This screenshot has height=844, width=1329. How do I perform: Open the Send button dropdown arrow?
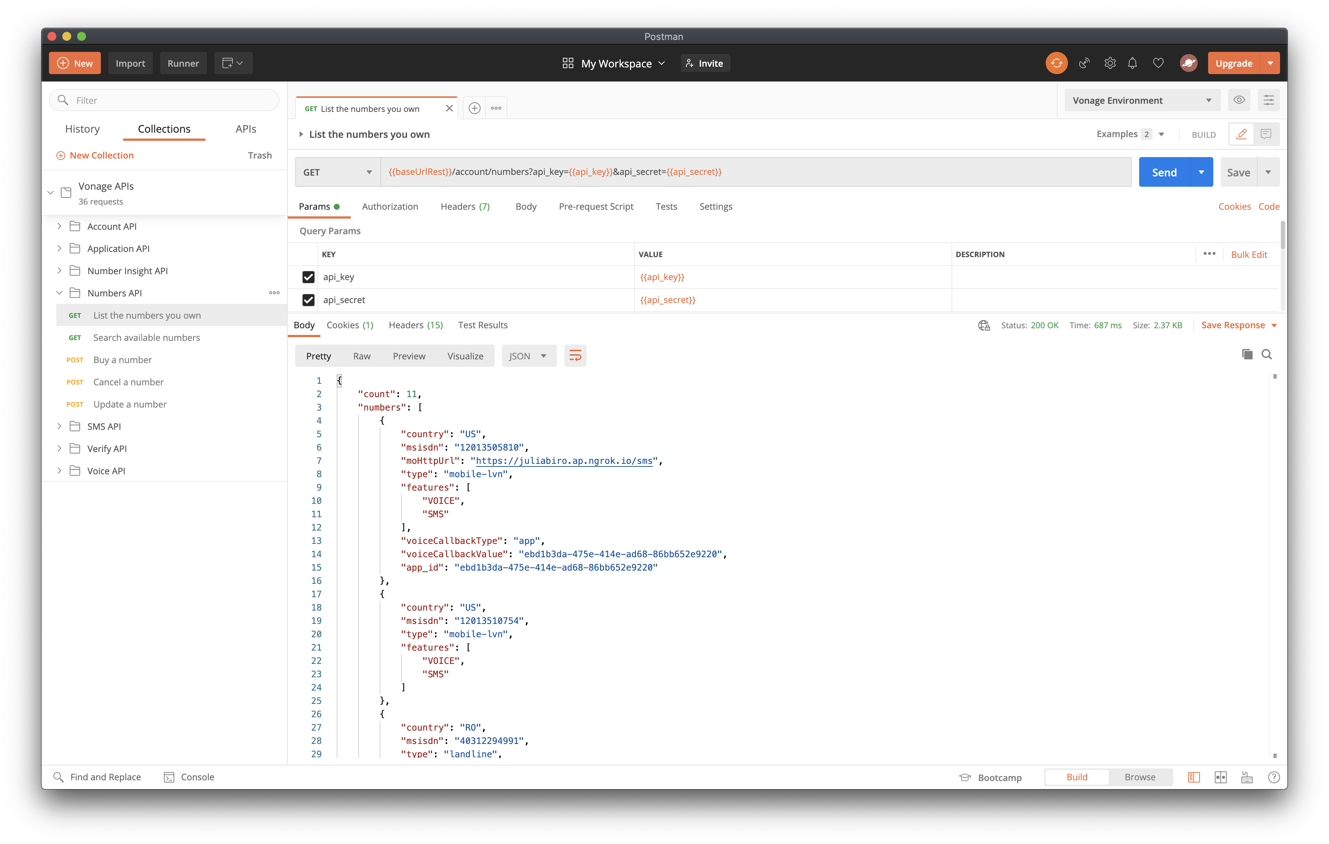coord(1201,172)
